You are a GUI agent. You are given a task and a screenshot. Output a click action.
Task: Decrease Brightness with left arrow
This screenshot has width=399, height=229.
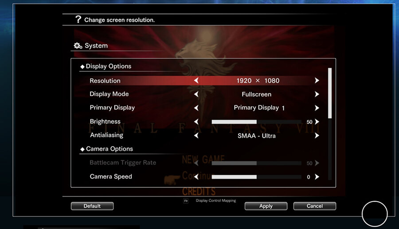(x=196, y=122)
